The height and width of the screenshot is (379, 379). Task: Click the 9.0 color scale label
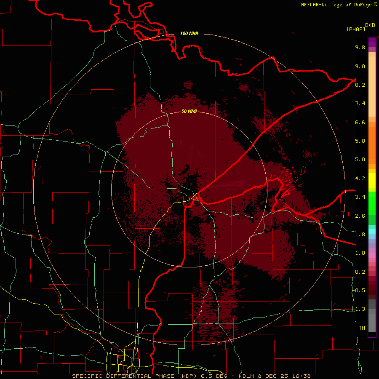pos(360,66)
